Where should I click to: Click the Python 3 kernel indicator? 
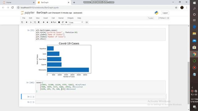point(164,18)
